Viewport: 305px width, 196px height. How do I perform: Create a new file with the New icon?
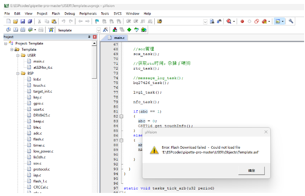9,21
